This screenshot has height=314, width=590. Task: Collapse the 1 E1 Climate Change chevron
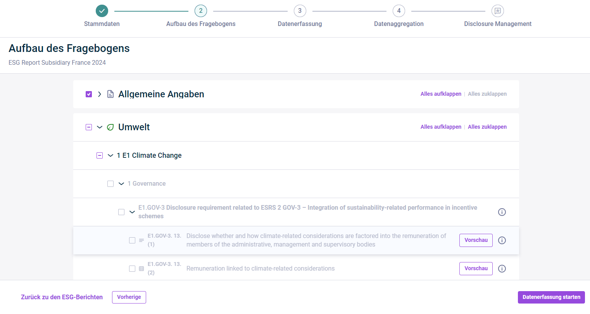click(x=110, y=155)
